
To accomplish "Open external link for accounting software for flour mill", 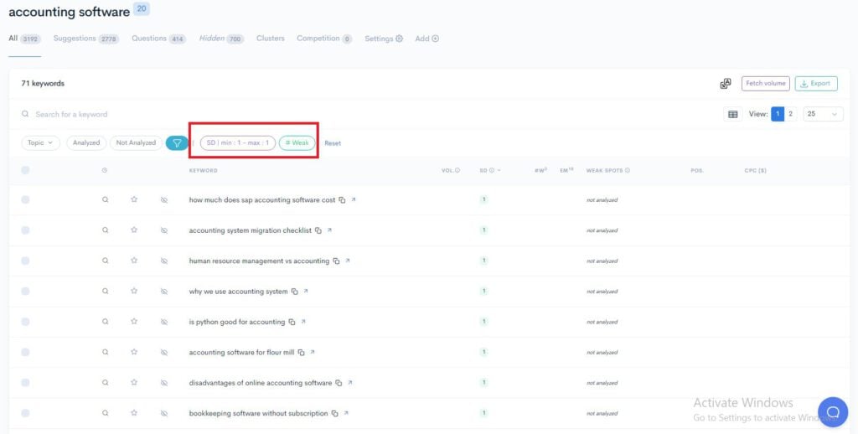I will (x=313, y=353).
